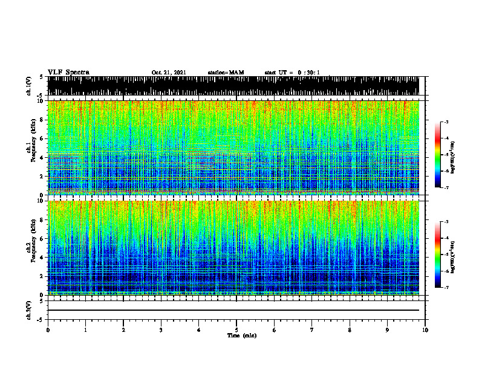The width and height of the screenshot is (479, 370).
Task: Click the "-3" label on ch.2 color scale
Action: [446, 222]
